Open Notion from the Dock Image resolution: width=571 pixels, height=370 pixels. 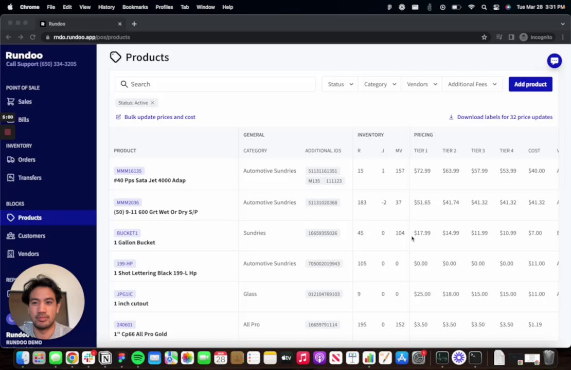point(105,358)
